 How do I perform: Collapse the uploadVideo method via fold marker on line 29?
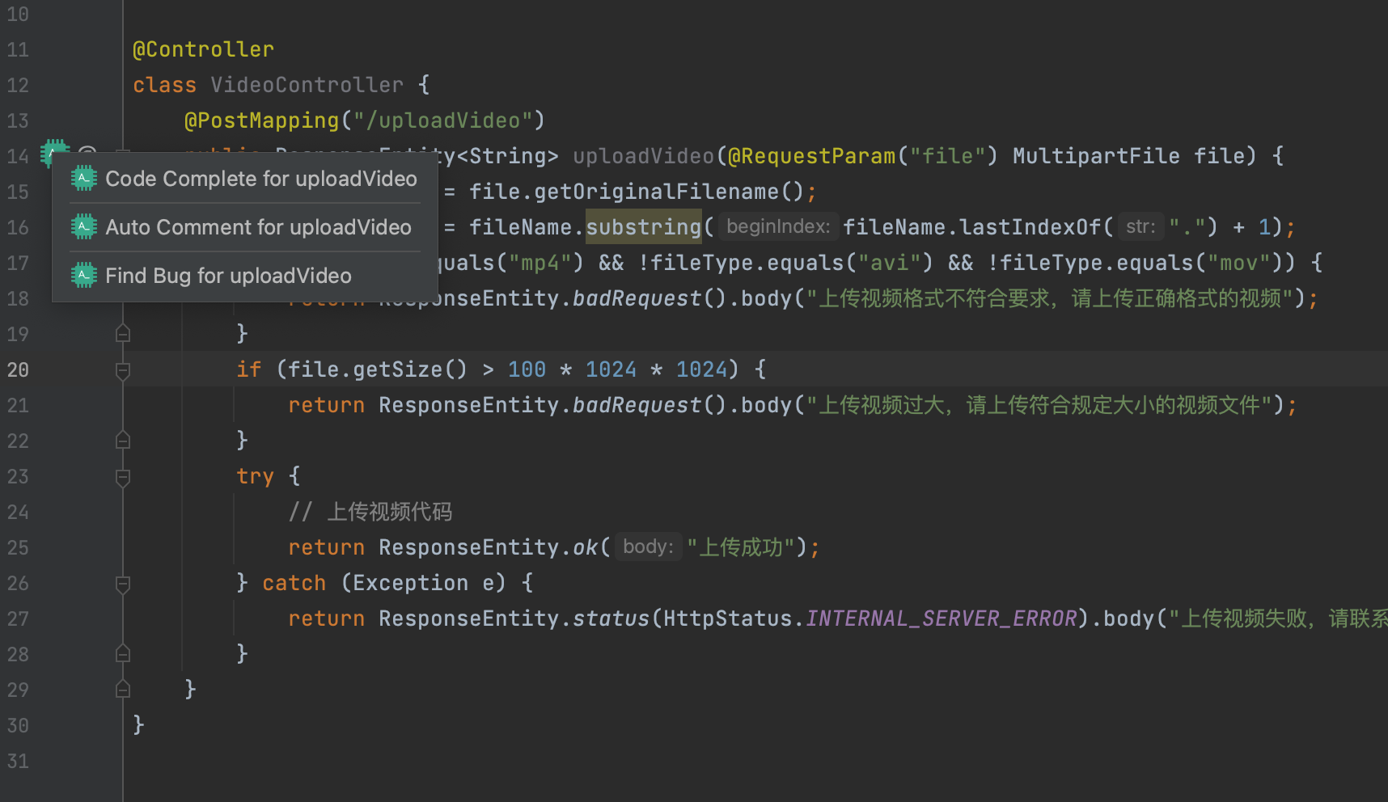pos(122,688)
